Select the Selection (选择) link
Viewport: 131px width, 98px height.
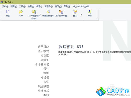click(x=46, y=82)
